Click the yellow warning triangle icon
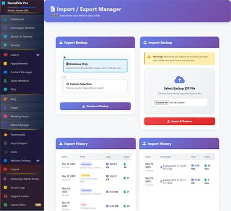231x211 pixels. pyautogui.click(x=149, y=57)
